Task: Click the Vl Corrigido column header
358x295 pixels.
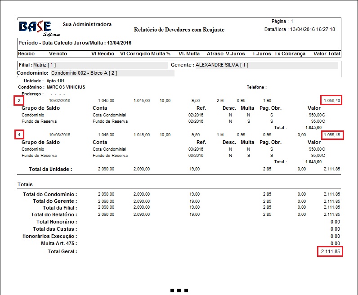Action: click(134, 54)
